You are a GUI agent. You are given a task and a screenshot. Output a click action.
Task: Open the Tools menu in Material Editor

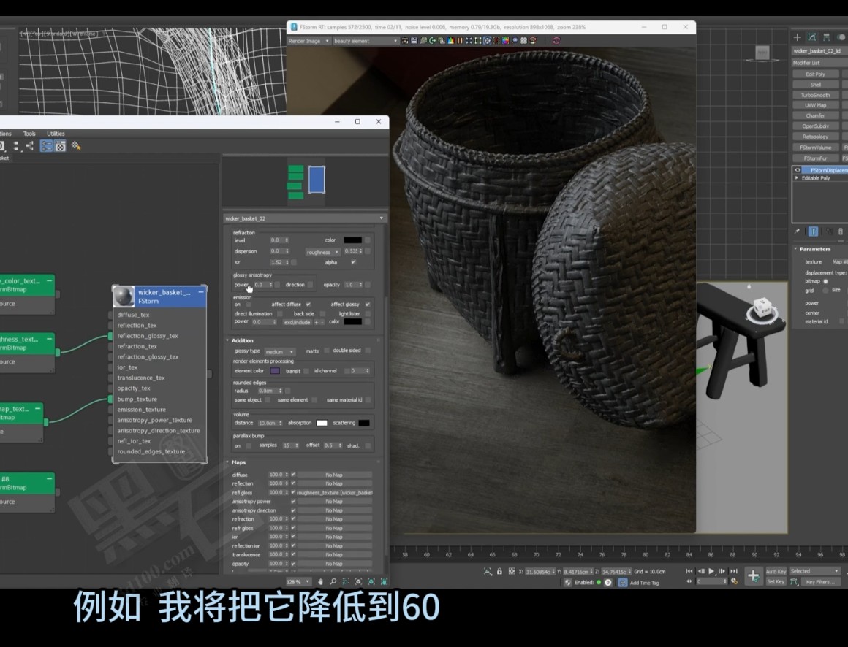(x=29, y=134)
